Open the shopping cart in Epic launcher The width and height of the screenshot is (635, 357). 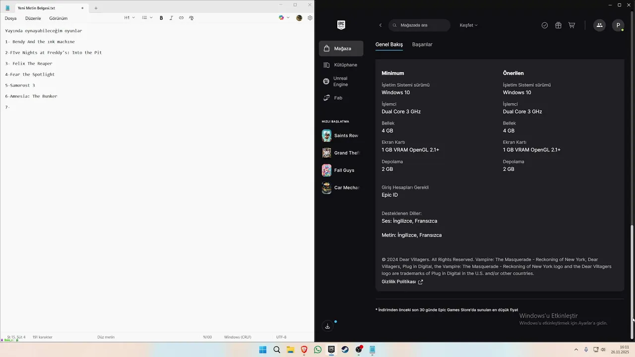571,25
